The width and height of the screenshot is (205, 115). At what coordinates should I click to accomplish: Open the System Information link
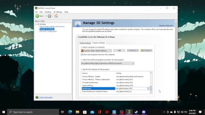pyautogui.click(x=45, y=97)
